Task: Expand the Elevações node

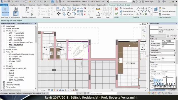Action: click(x=4, y=66)
